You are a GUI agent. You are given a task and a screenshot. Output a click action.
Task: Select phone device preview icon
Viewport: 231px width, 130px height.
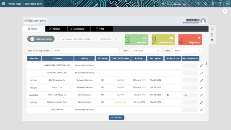(x=212, y=34)
